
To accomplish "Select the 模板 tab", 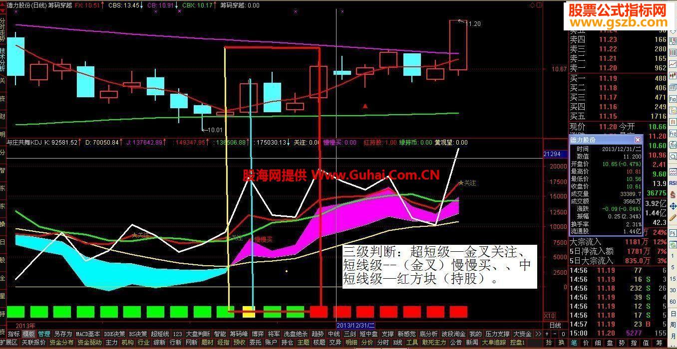I will pos(28,334).
